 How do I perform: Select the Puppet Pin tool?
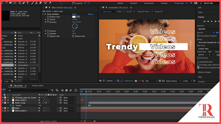50,3
